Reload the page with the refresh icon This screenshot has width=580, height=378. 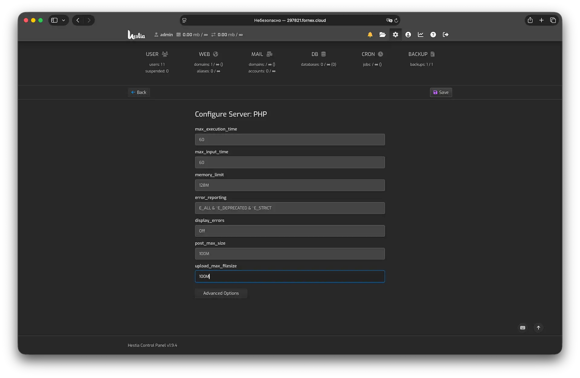[396, 21]
